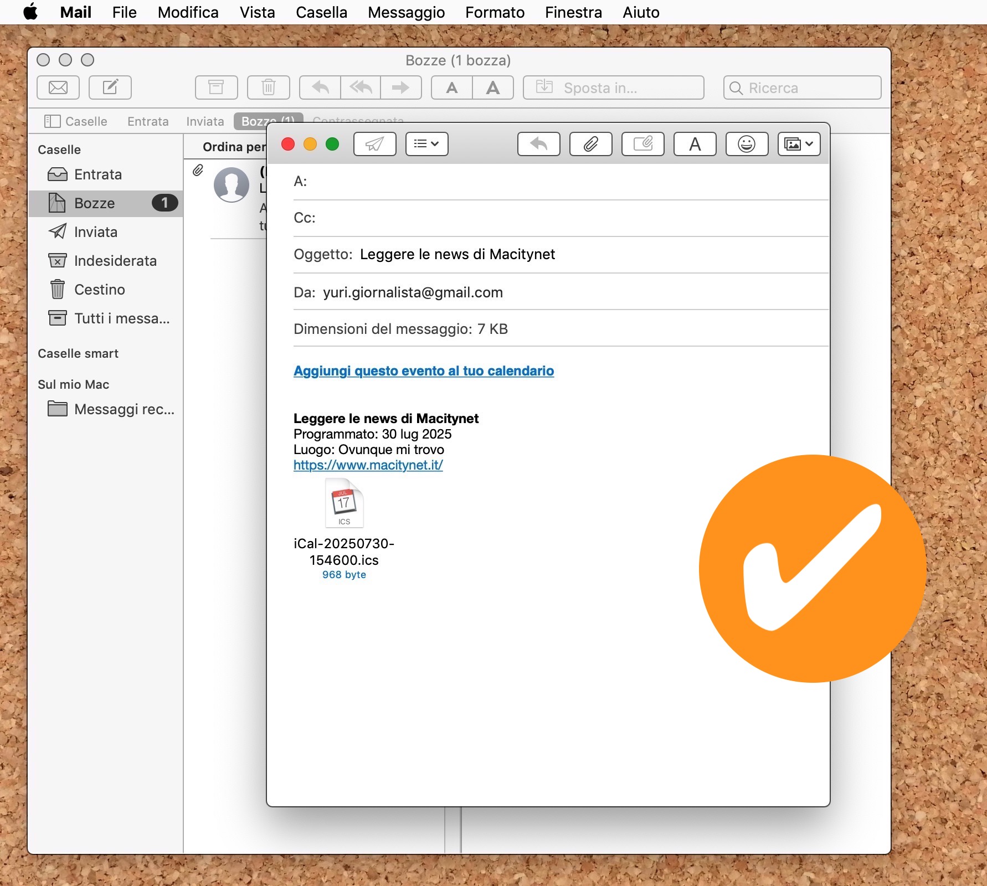The height and width of the screenshot is (886, 987).
Task: Click the iCal-20250730-154600.ics file name
Action: 344,552
